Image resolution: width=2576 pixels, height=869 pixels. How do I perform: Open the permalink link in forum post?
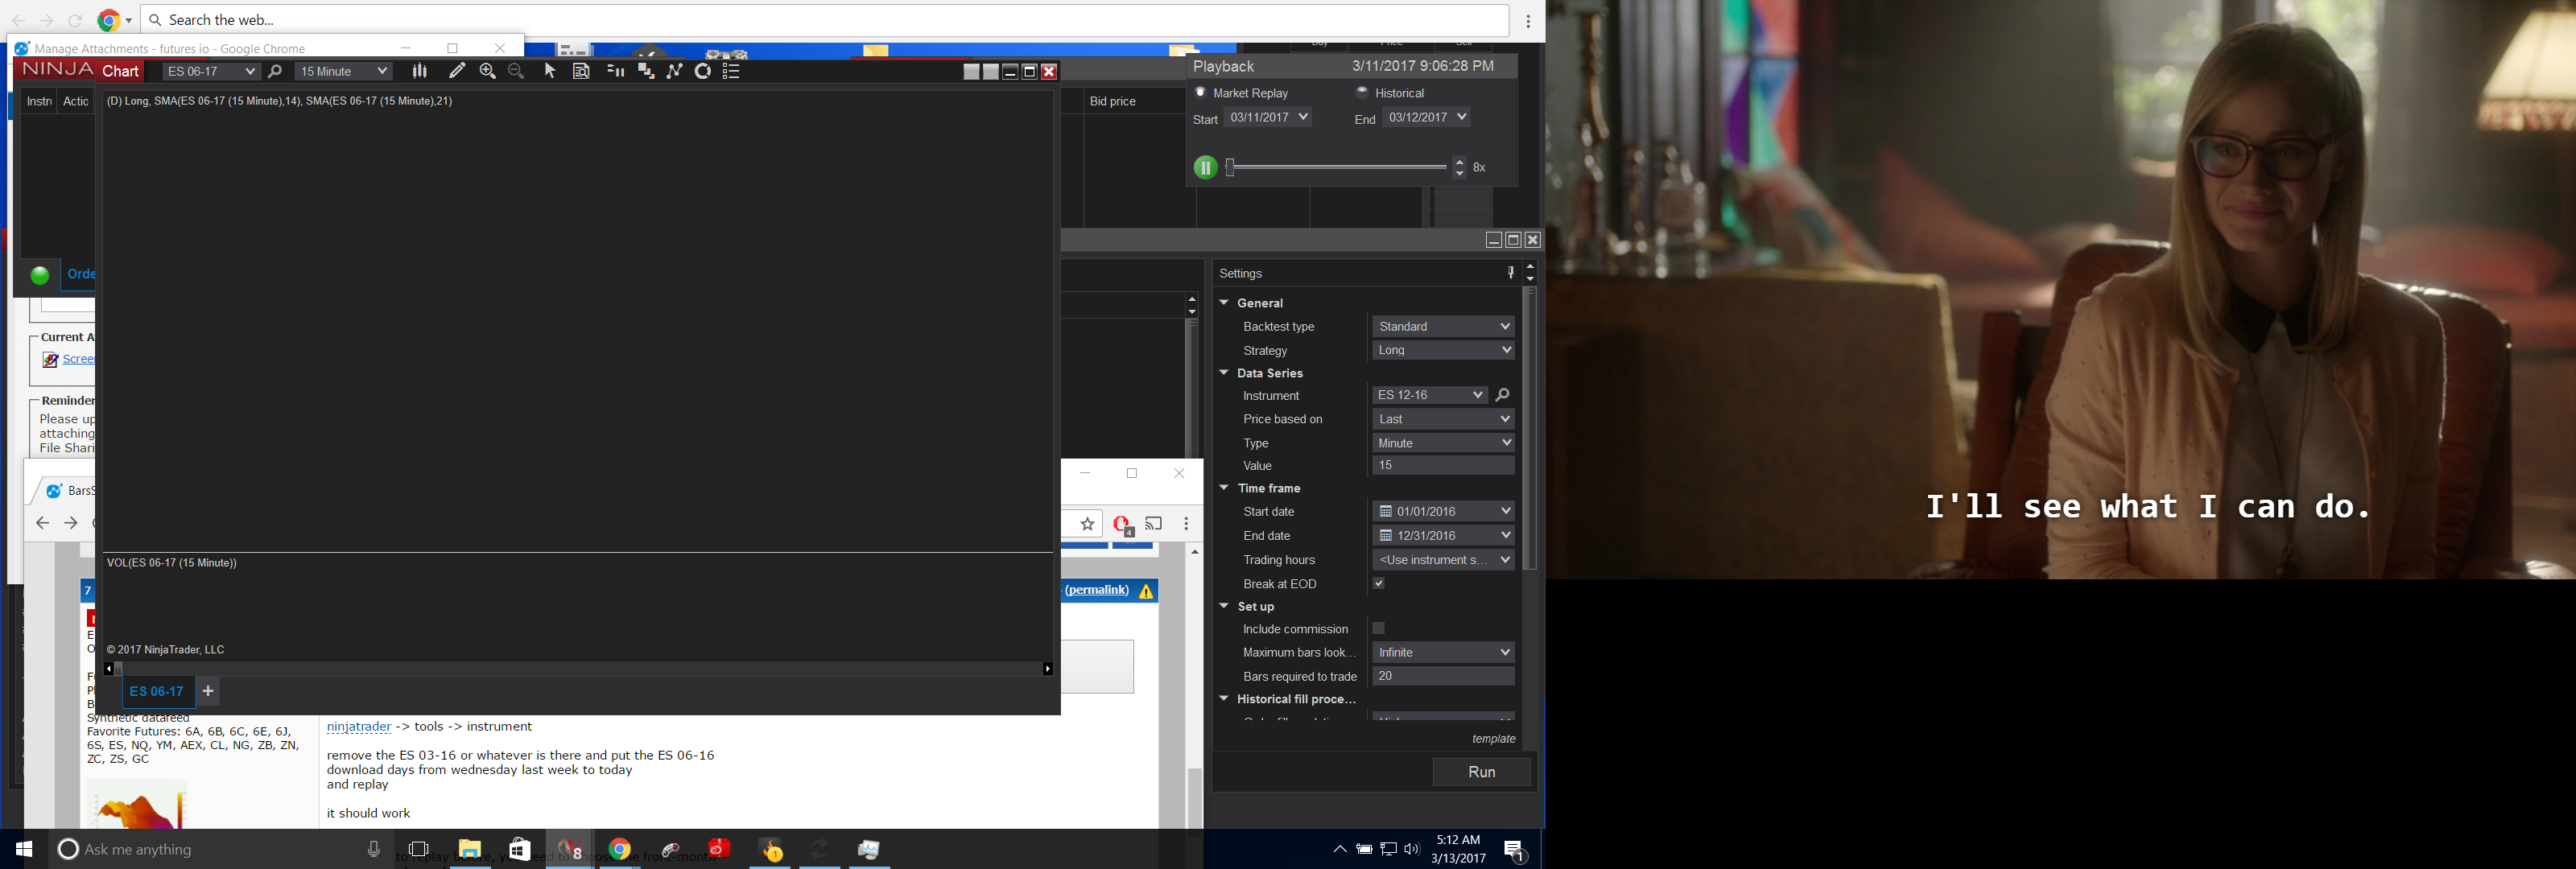[1097, 590]
